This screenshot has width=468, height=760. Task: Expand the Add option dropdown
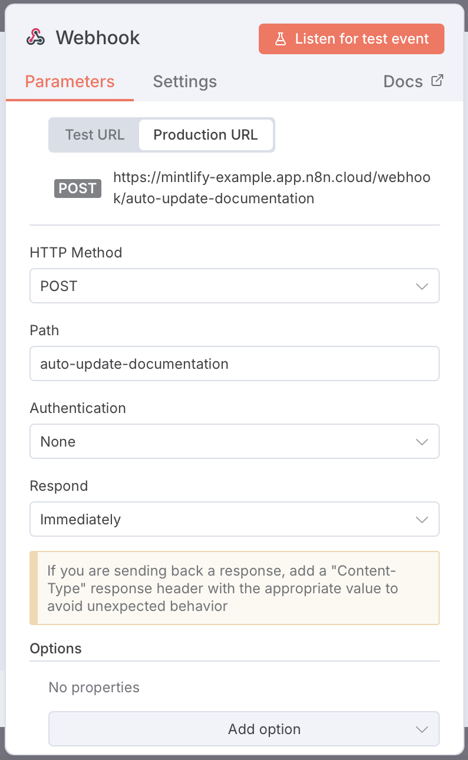pyautogui.click(x=243, y=729)
